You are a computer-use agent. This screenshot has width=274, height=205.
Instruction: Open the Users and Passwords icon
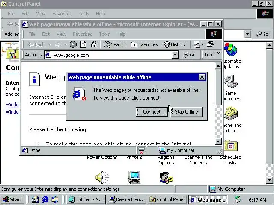coord(166,178)
